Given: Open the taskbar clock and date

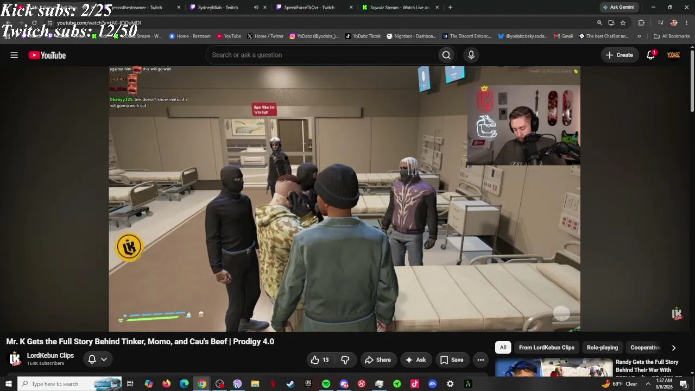Looking at the screenshot, I should [x=664, y=384].
